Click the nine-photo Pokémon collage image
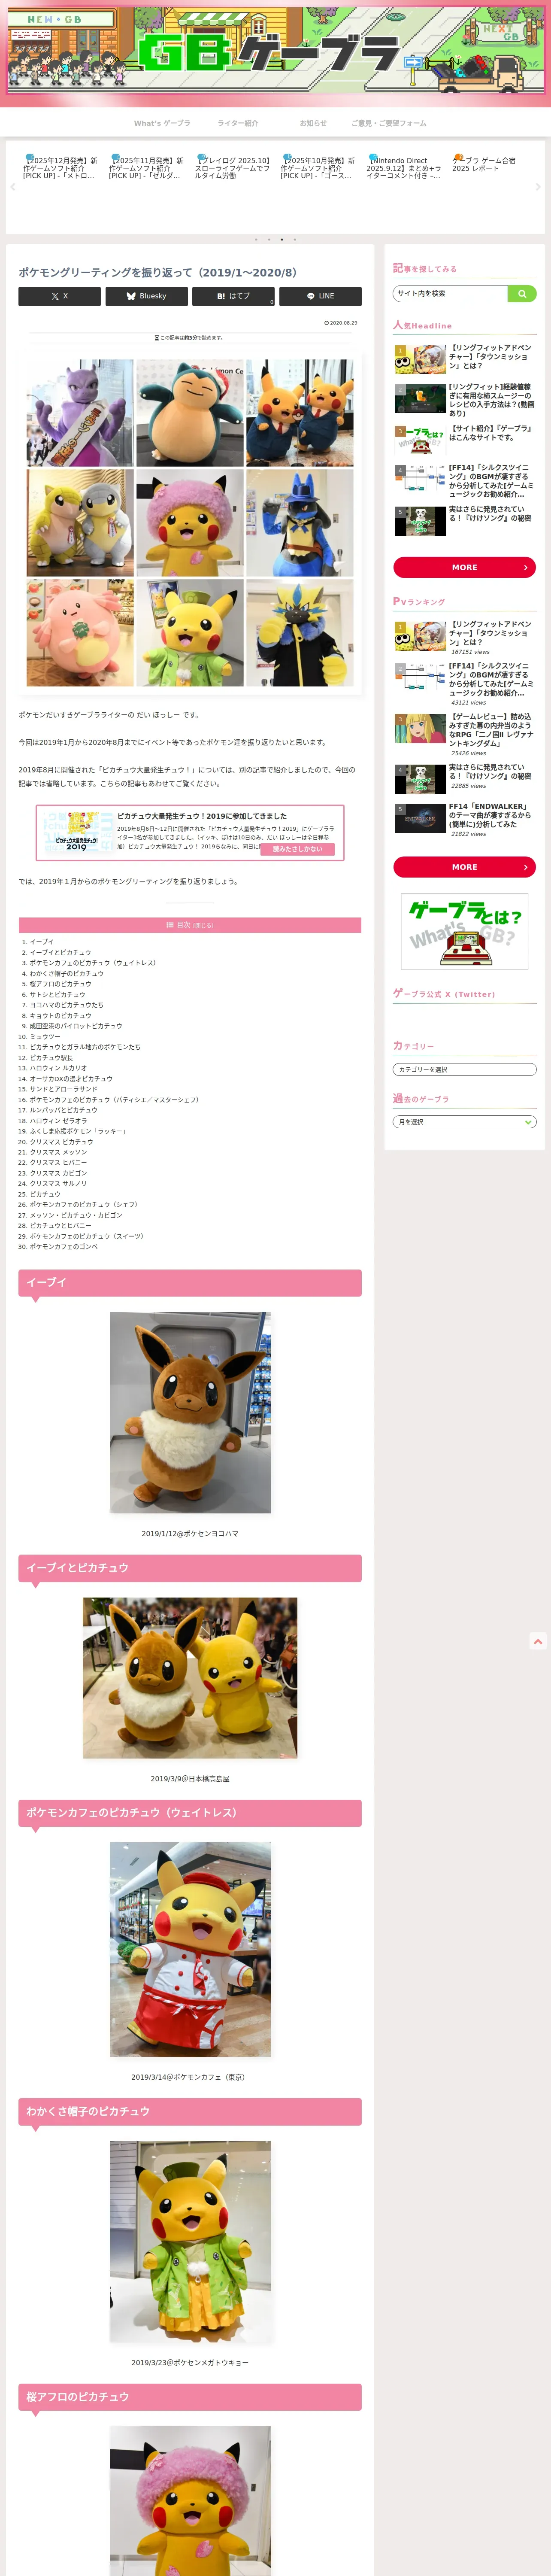The height and width of the screenshot is (2576, 551). click(190, 522)
